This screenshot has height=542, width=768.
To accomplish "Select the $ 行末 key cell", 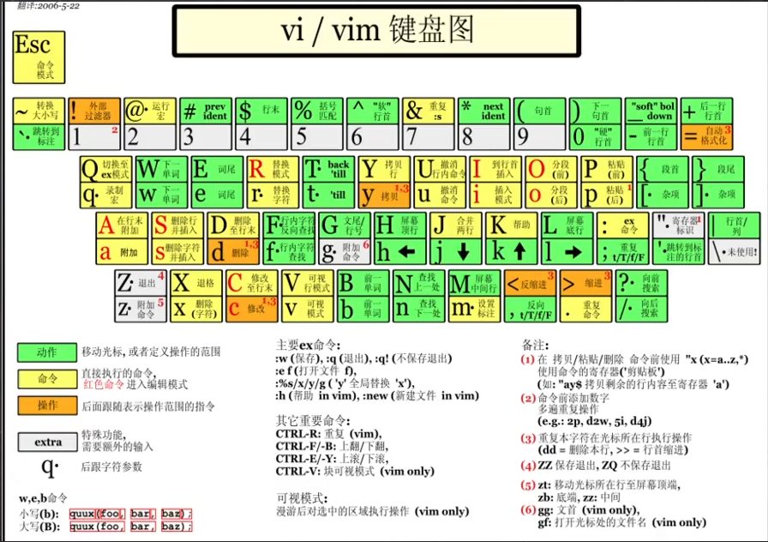I will point(261,111).
